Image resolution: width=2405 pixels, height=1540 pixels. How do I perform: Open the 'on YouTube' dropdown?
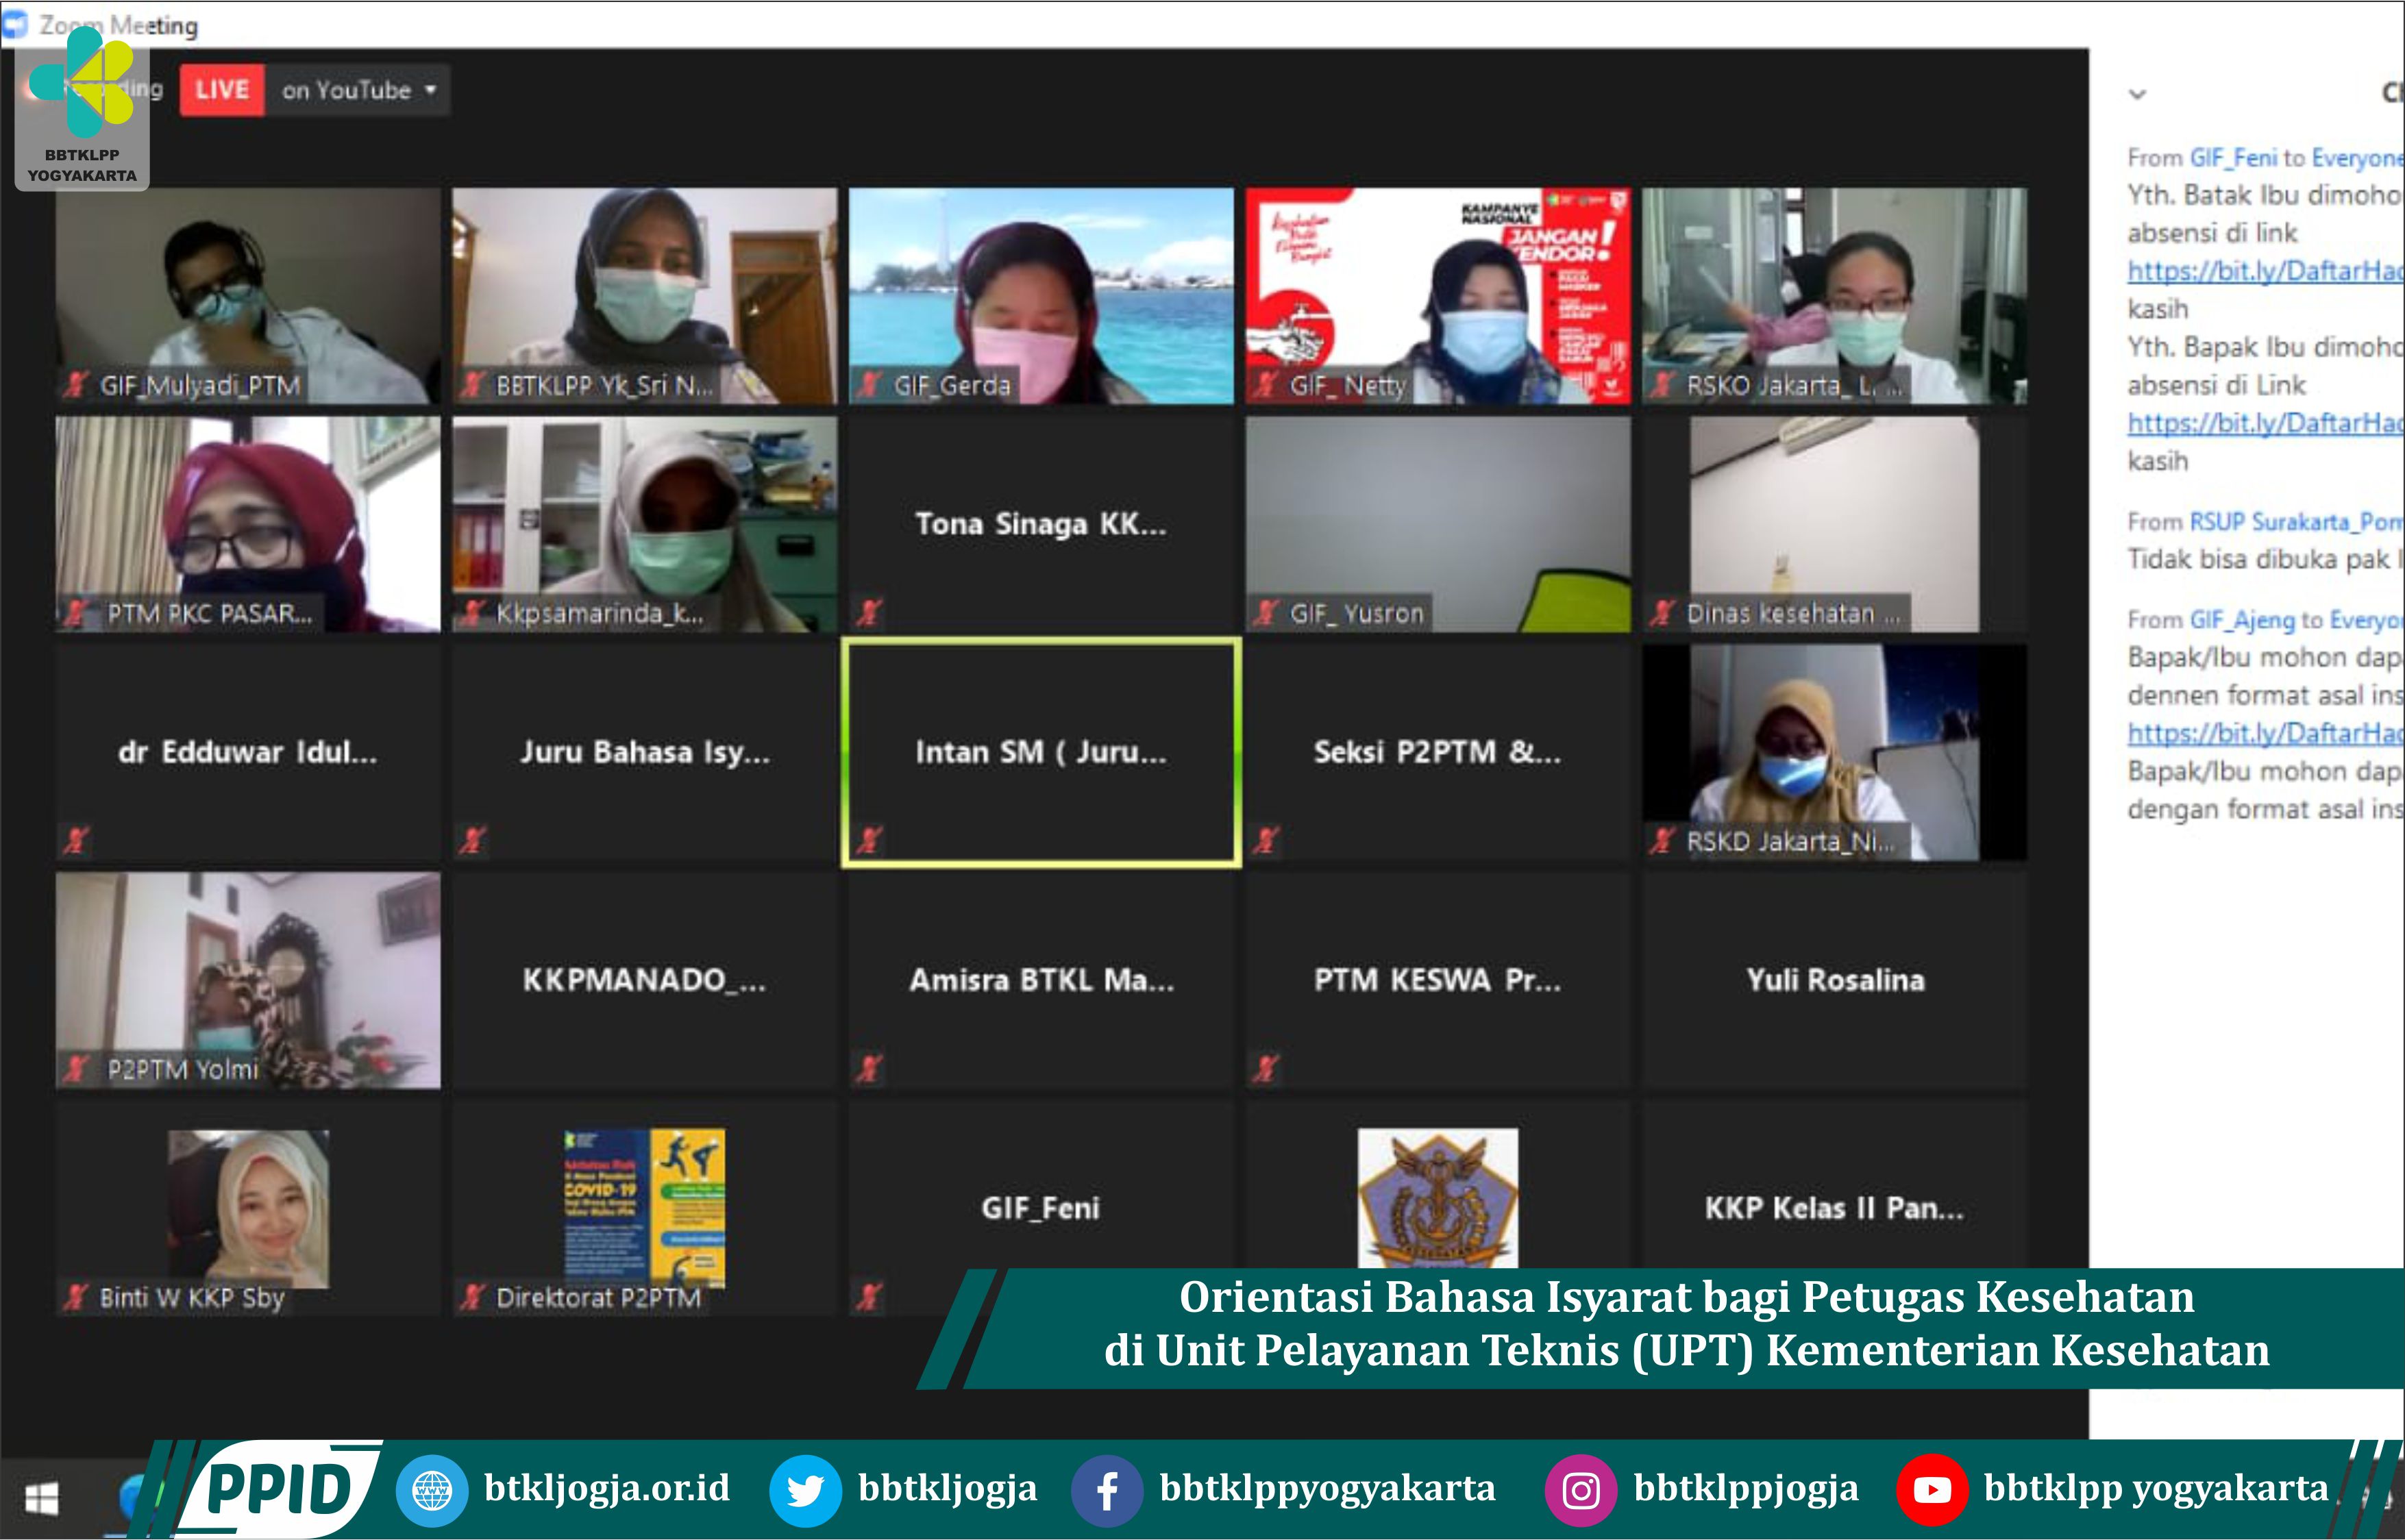point(358,90)
